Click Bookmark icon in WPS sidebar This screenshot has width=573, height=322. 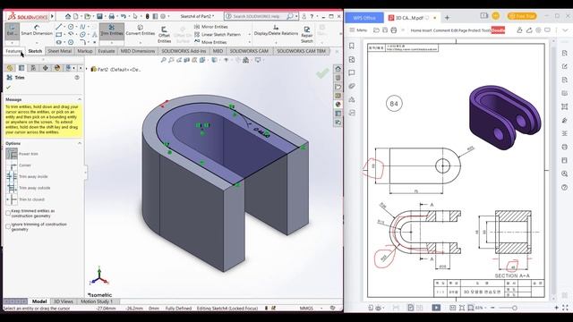click(352, 46)
